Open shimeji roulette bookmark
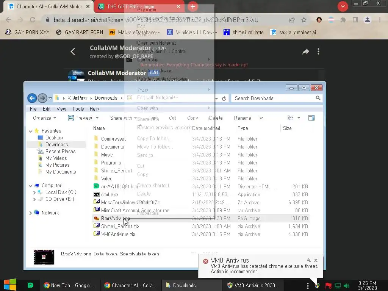The image size is (388, 291). click(x=244, y=33)
